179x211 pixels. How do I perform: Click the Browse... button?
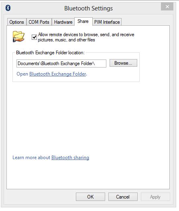(123, 63)
